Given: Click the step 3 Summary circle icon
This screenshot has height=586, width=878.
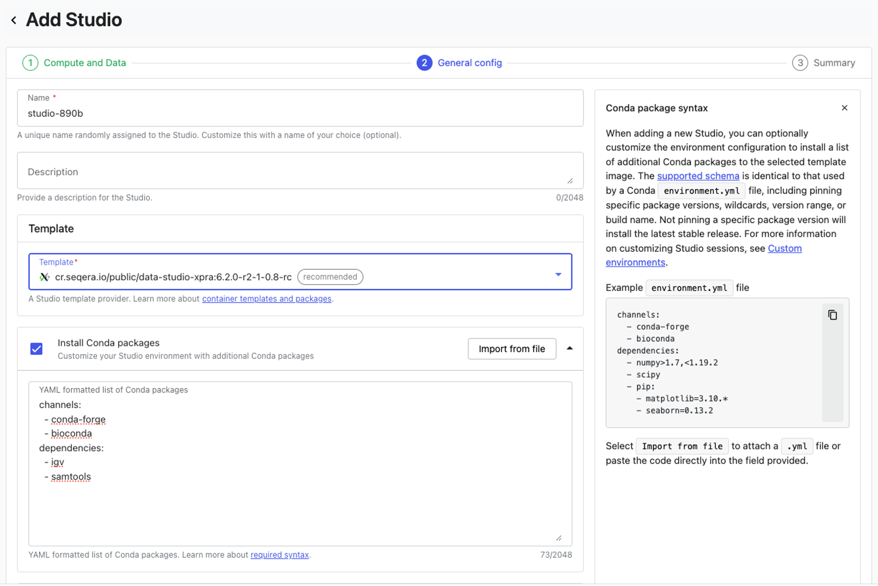Looking at the screenshot, I should pyautogui.click(x=800, y=63).
